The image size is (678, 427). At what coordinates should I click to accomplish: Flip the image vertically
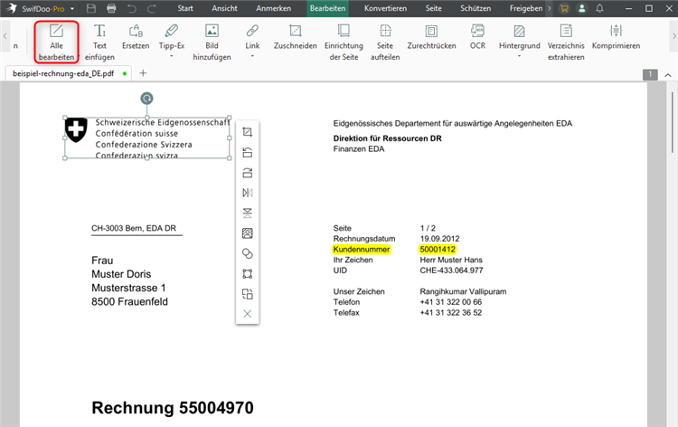tap(248, 213)
